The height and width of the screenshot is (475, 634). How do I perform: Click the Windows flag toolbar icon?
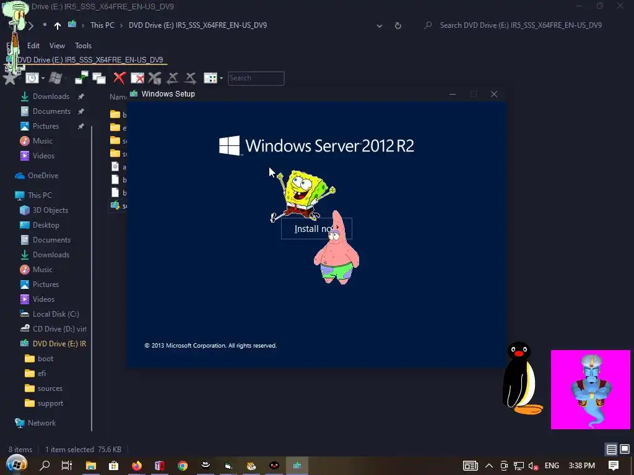pyautogui.click(x=55, y=78)
